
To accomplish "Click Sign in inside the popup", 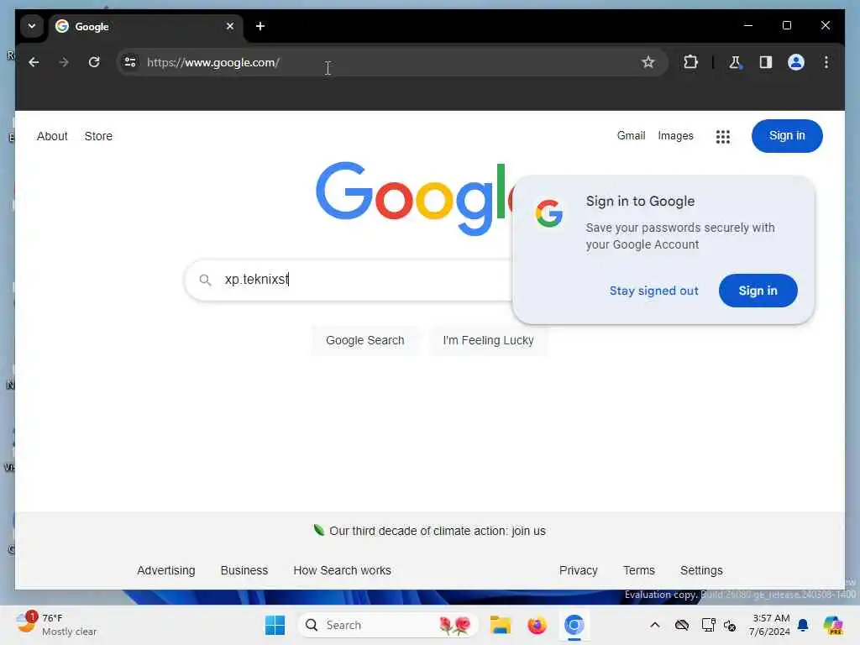I will pyautogui.click(x=758, y=291).
